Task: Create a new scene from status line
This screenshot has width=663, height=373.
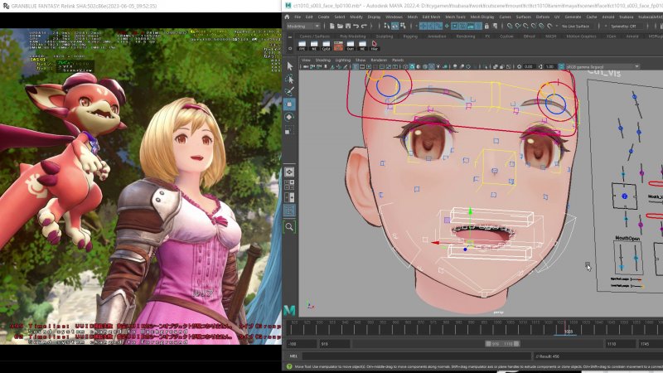Action: click(332, 27)
